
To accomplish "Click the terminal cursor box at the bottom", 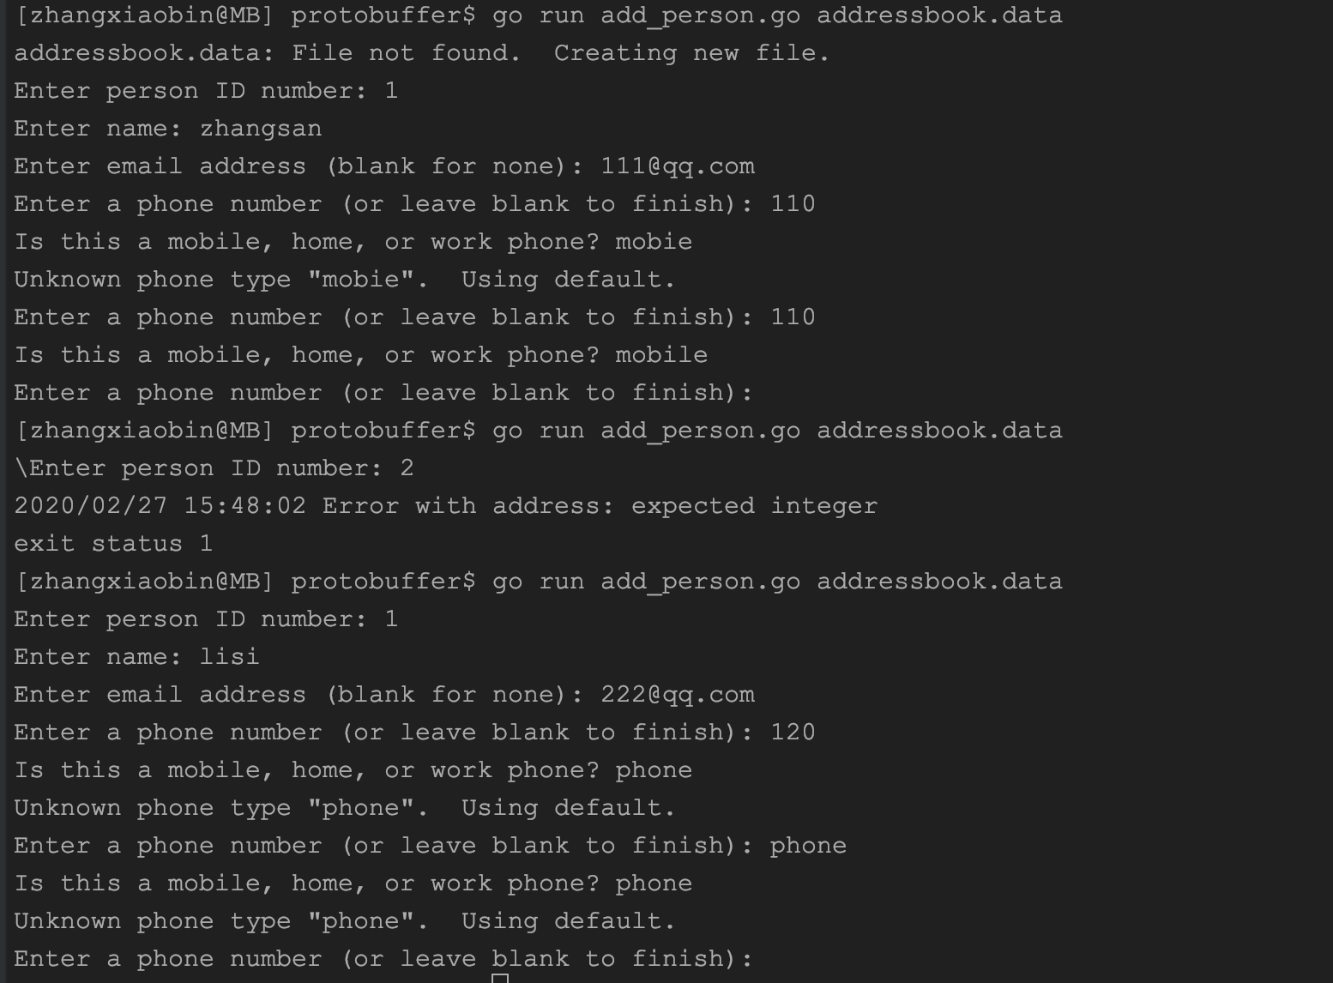I will [x=500, y=978].
